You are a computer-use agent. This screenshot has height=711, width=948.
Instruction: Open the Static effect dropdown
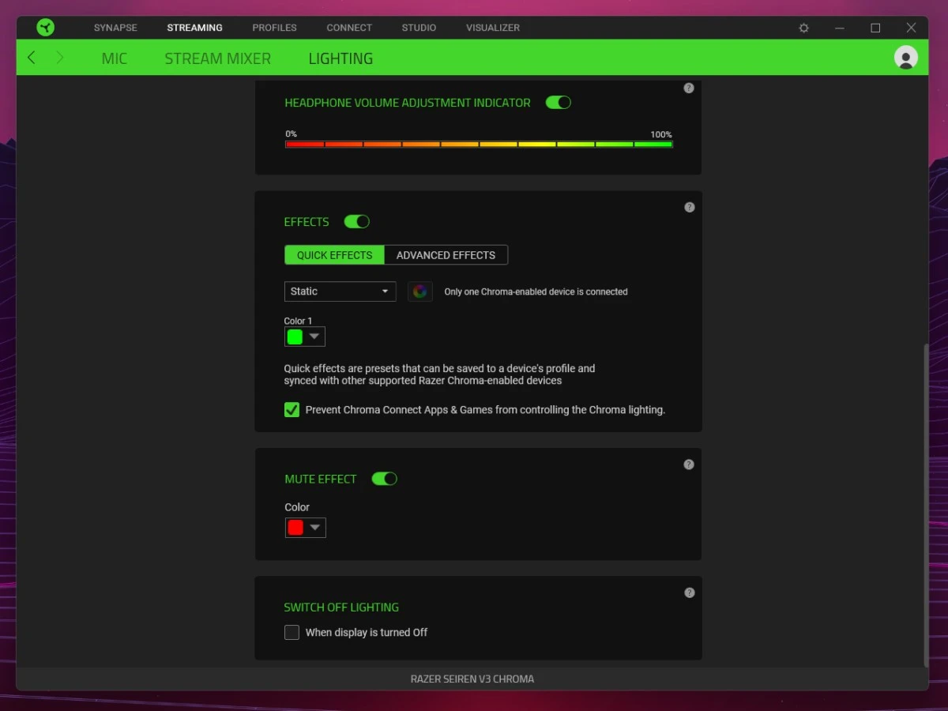pos(340,292)
